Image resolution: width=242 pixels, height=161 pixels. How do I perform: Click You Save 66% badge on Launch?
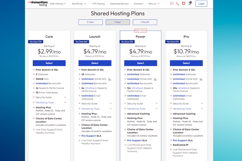pos(81,42)
